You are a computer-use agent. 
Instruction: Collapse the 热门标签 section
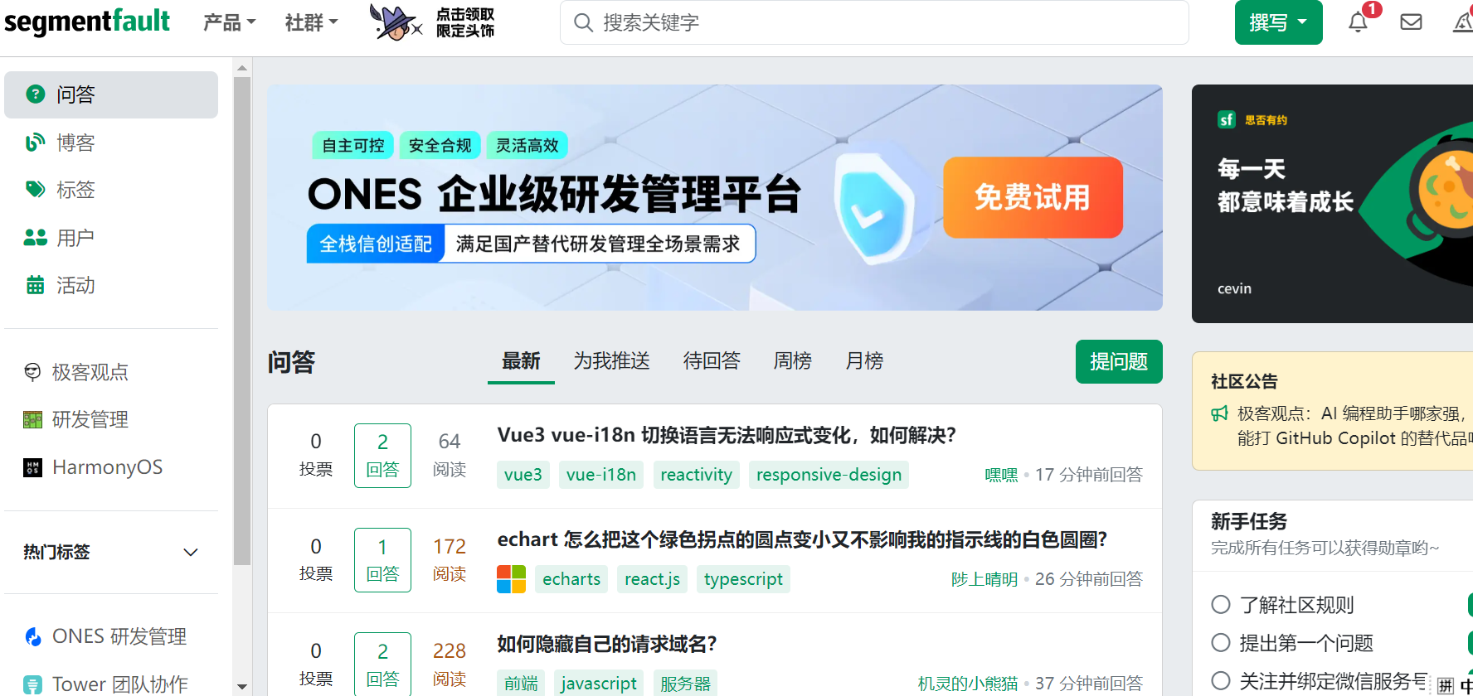[x=191, y=552]
